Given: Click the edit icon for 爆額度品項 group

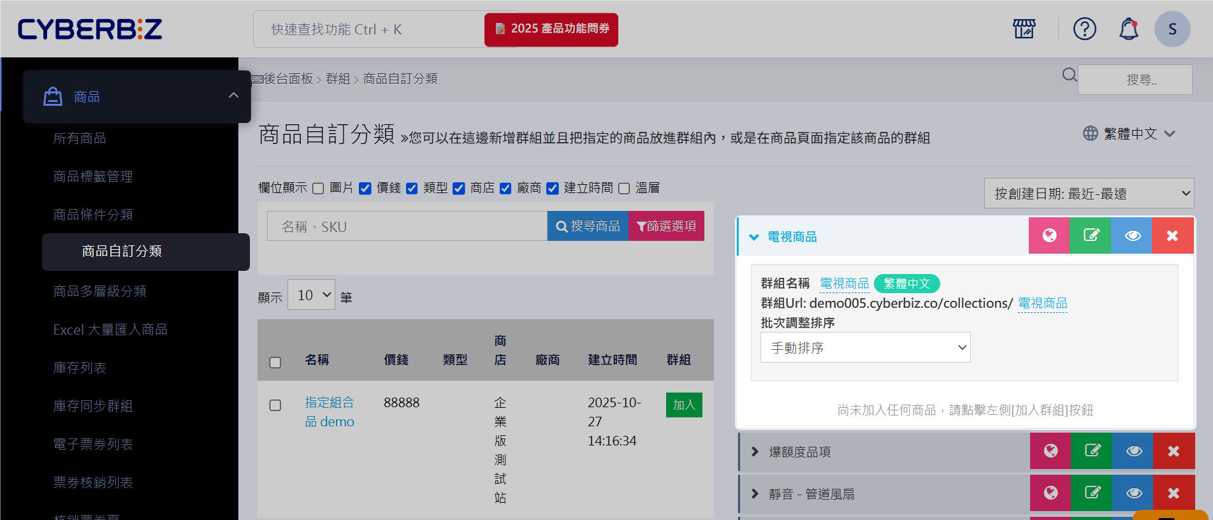Looking at the screenshot, I should (x=1092, y=451).
